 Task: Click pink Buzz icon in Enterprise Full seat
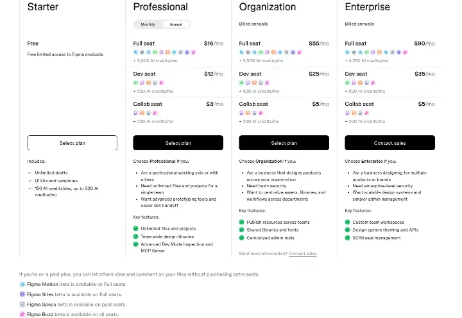coord(405,53)
